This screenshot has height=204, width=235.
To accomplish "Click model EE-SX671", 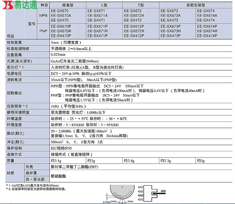I will pos(96,11).
